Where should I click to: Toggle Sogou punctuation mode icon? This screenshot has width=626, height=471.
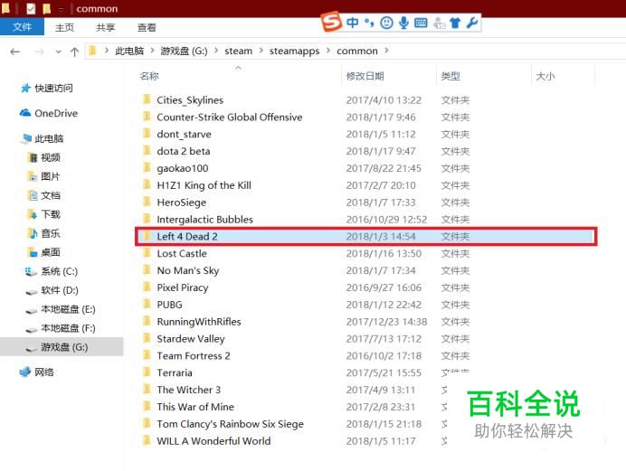point(369,24)
